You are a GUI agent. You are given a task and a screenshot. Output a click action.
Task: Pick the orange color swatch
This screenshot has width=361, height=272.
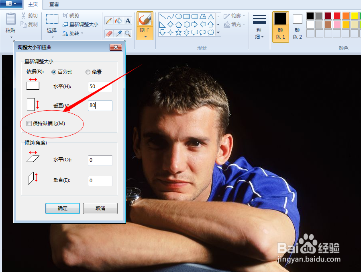346,16
